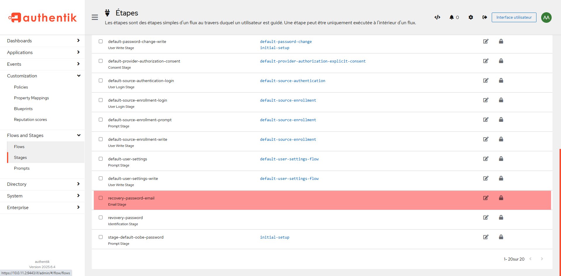Image resolution: width=561 pixels, height=276 pixels.
Task: Expand the Directory sidebar section
Action: pyautogui.click(x=42, y=184)
